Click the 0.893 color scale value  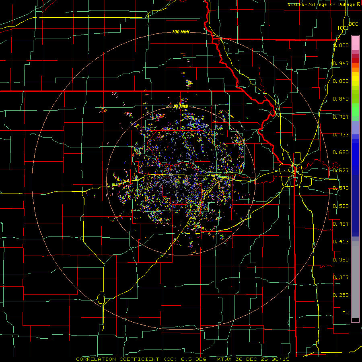(341, 81)
